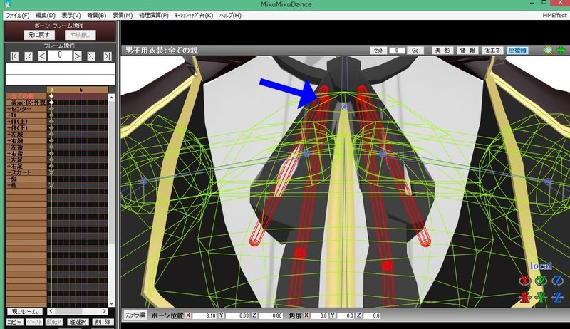
Task: Click the 現フレーム button
Action: (x=25, y=312)
